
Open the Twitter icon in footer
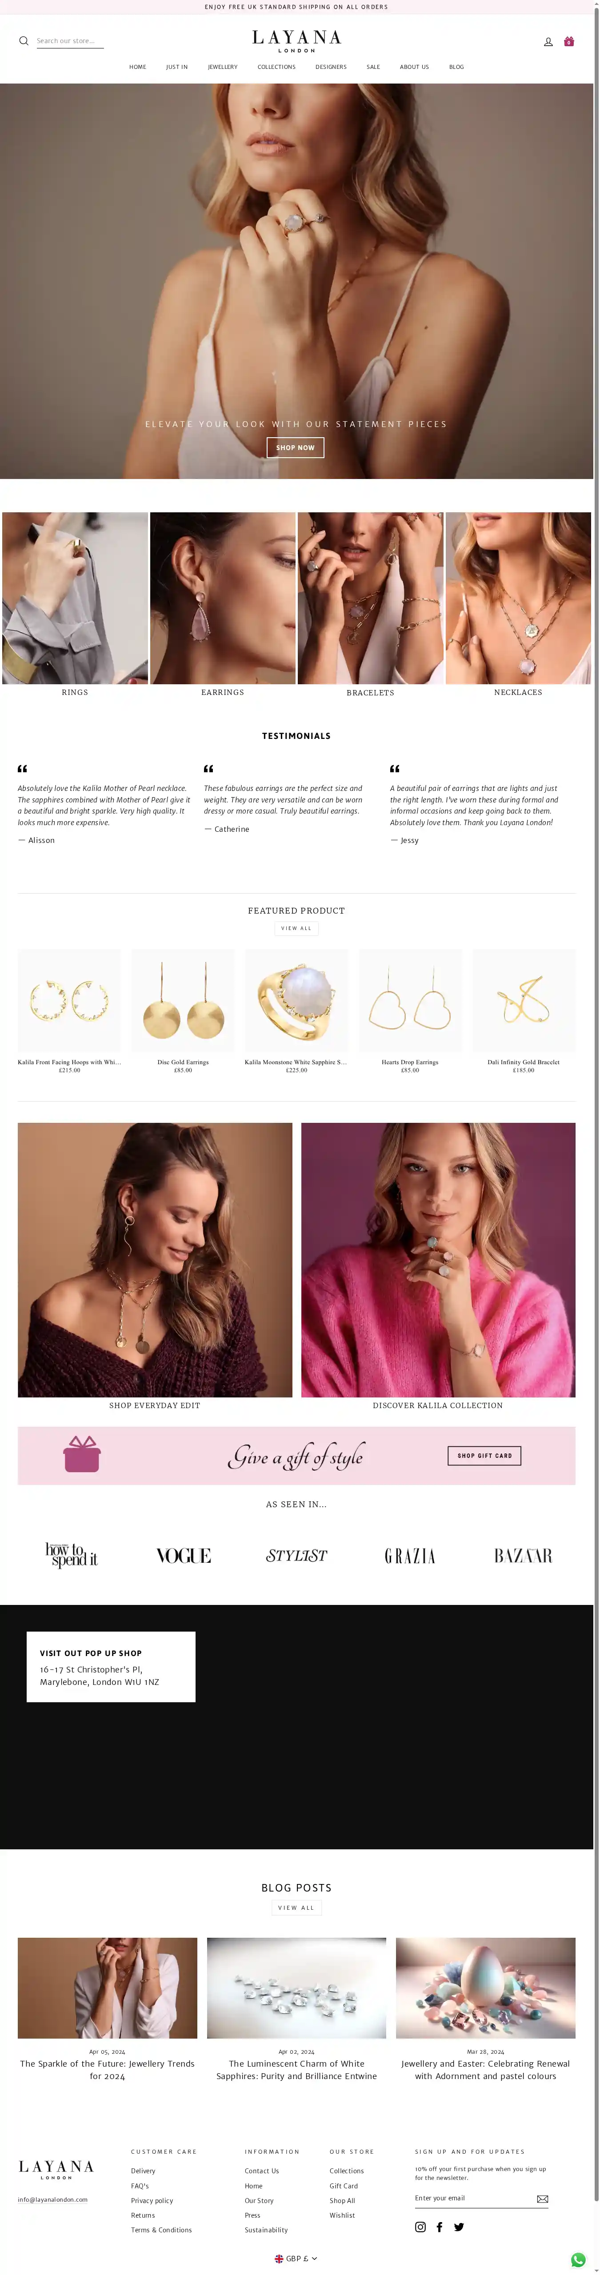click(x=459, y=2227)
